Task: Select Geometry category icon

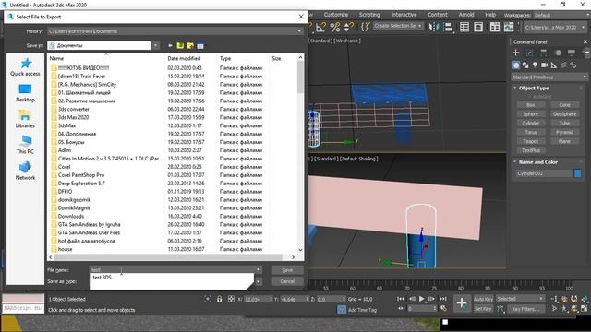Action: click(x=516, y=65)
